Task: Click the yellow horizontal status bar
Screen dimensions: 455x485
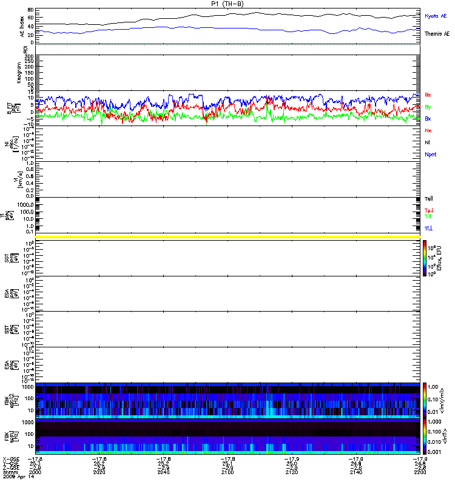Action: [x=227, y=237]
